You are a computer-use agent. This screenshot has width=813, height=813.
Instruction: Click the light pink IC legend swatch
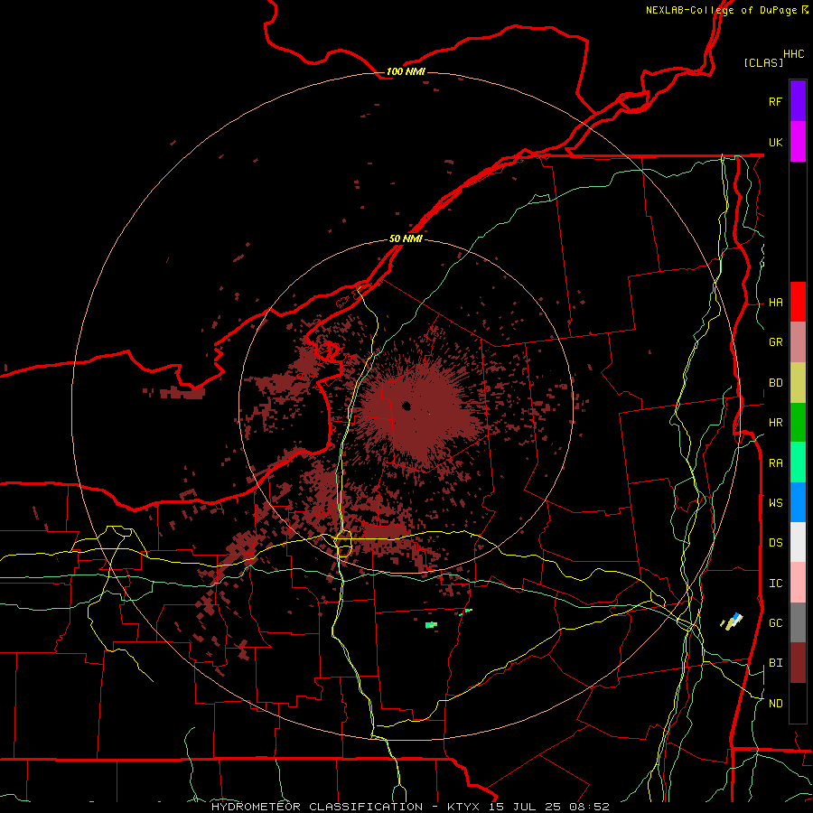tap(798, 583)
